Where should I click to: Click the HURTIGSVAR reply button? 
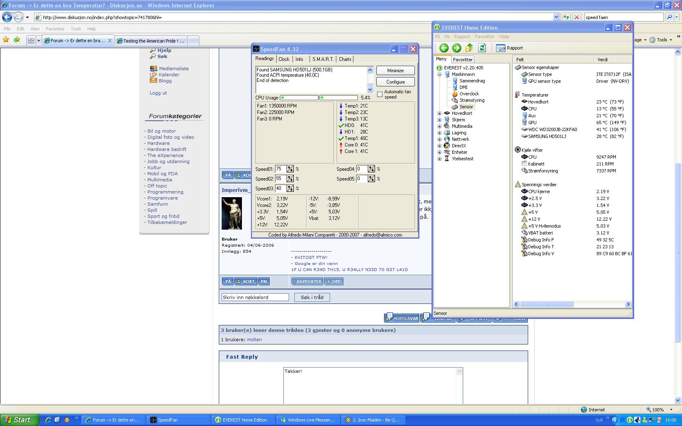click(x=401, y=317)
